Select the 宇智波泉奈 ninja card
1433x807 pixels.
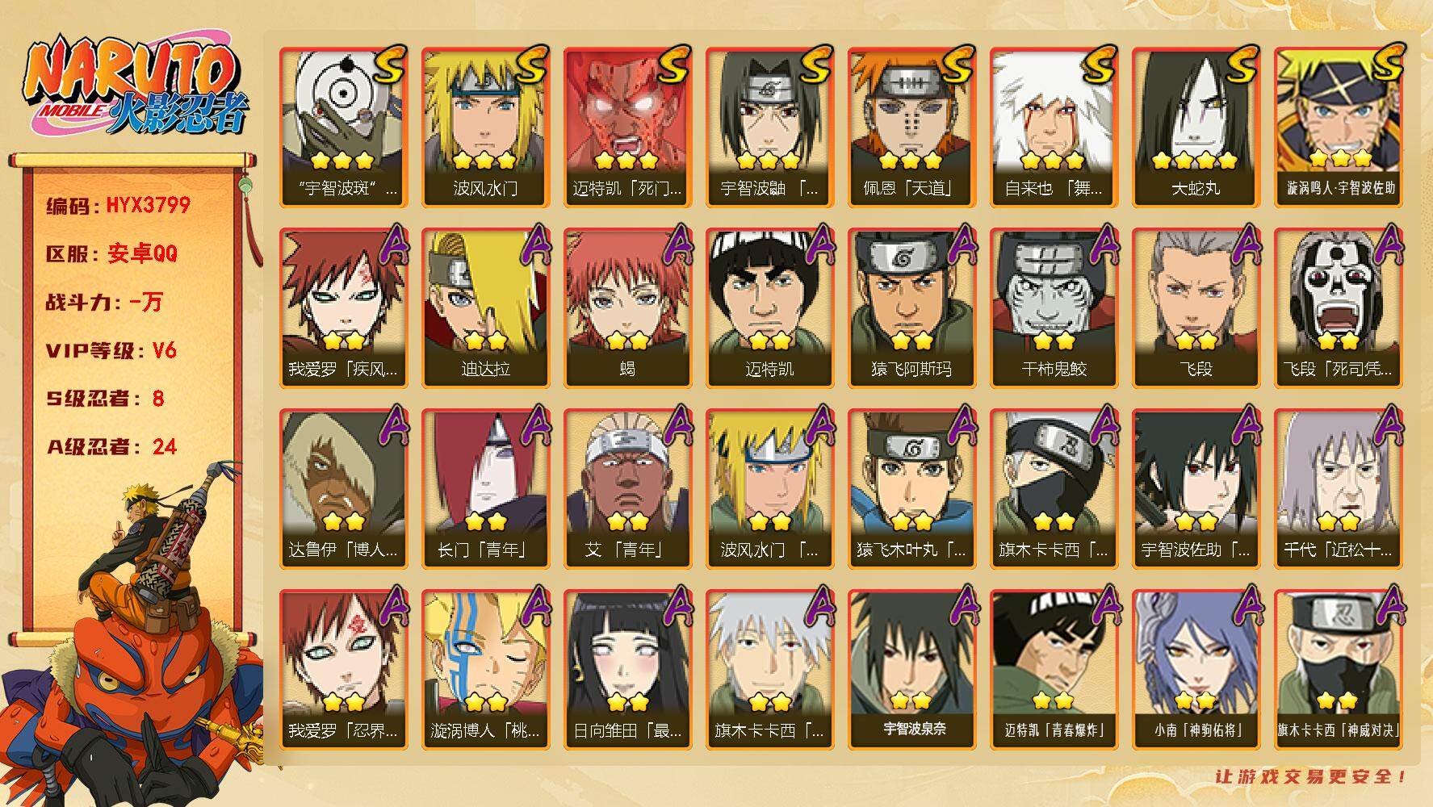click(911, 670)
